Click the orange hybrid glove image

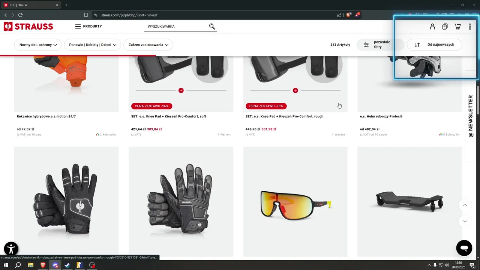[66, 84]
